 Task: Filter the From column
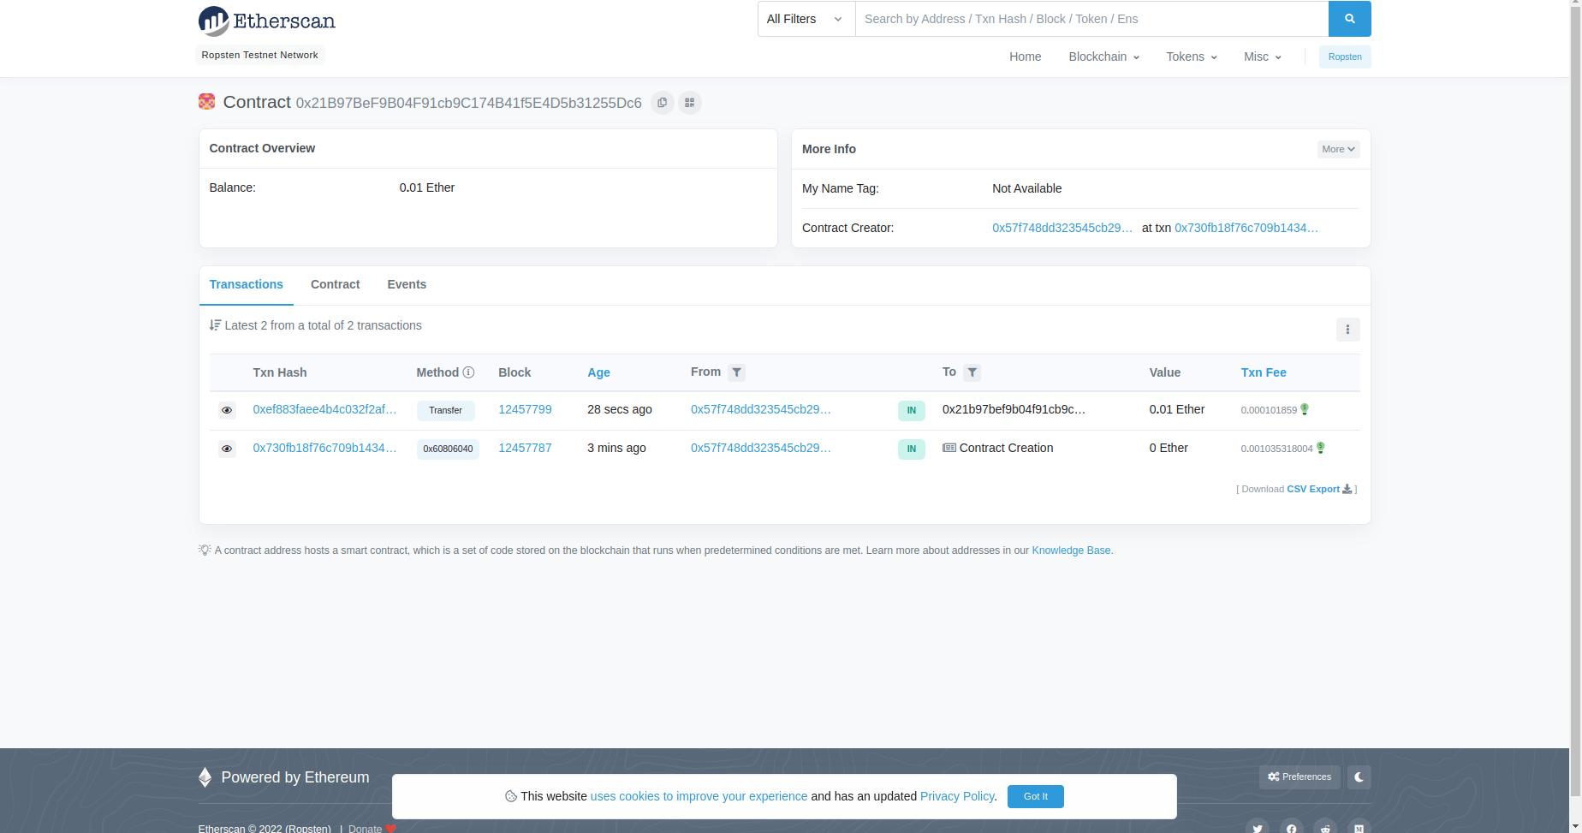(736, 372)
